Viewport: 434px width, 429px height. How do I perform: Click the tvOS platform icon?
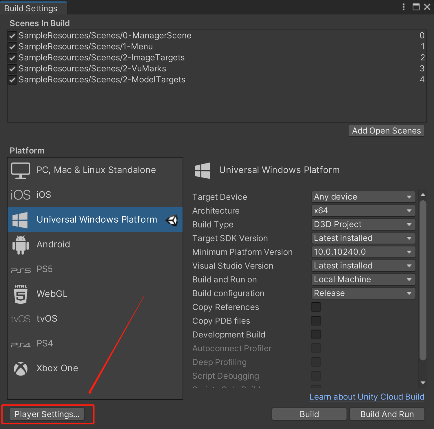pyautogui.click(x=21, y=319)
